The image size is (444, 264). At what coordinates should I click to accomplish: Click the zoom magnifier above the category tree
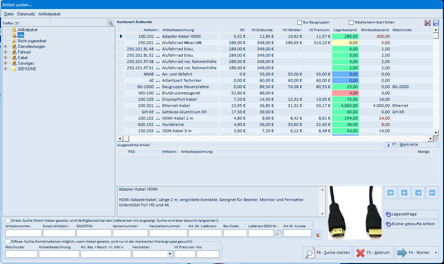110,23
